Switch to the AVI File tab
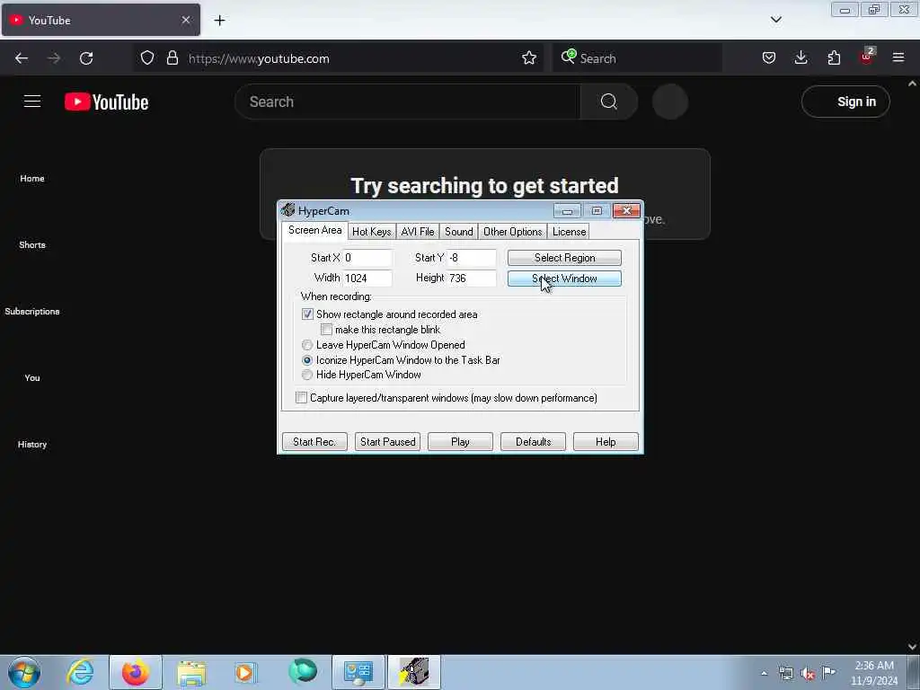Screen dimensions: 920x690 click(x=418, y=232)
